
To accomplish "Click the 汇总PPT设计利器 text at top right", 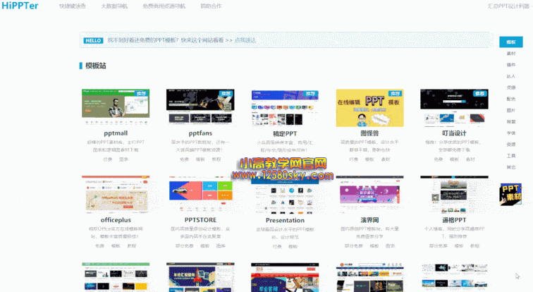I will pos(508,6).
